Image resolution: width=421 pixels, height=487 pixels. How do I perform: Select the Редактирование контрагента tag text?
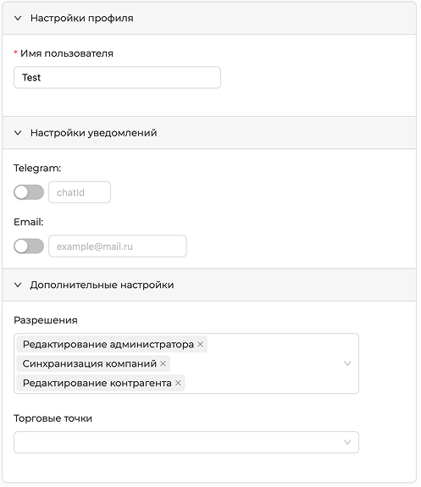pos(97,383)
